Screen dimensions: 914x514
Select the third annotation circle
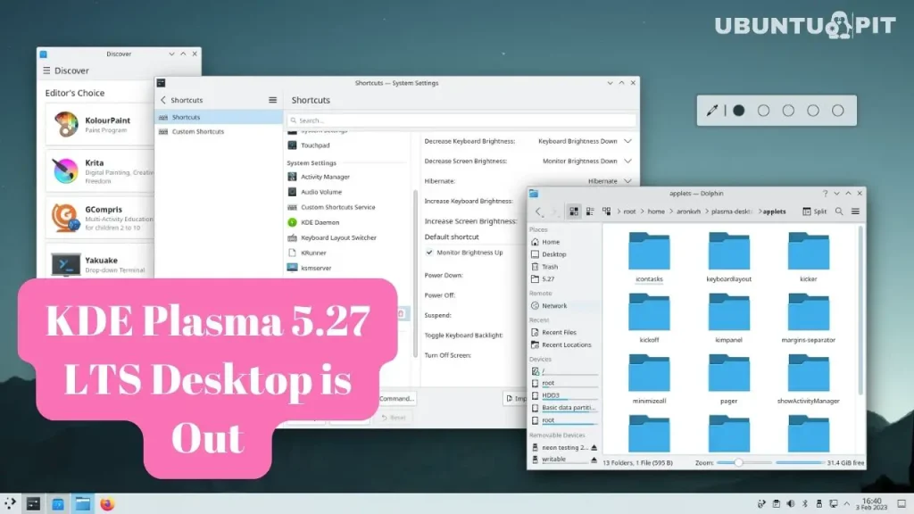[x=788, y=111]
